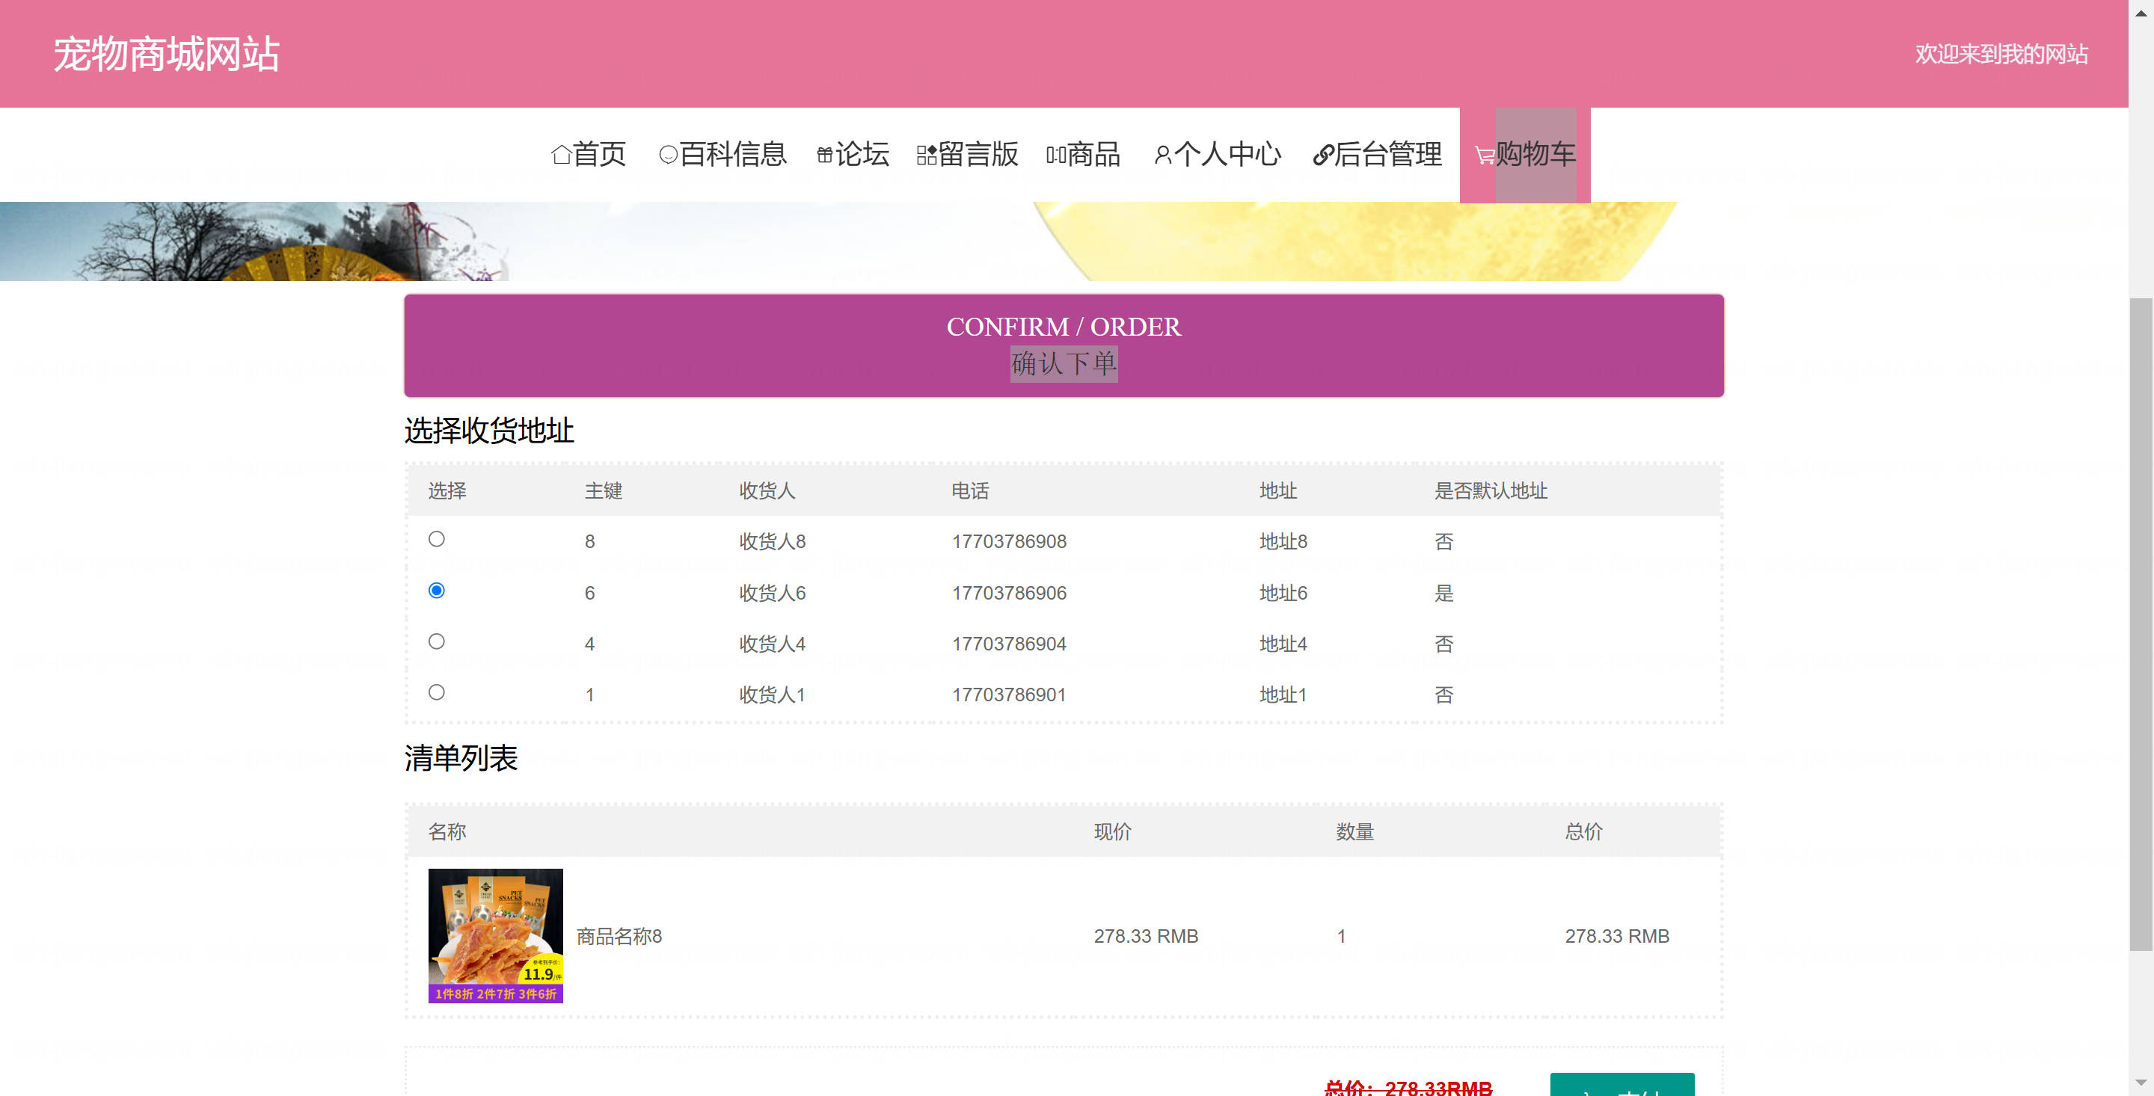Select address radio for 收货人4
The width and height of the screenshot is (2154, 1096).
pos(437,641)
